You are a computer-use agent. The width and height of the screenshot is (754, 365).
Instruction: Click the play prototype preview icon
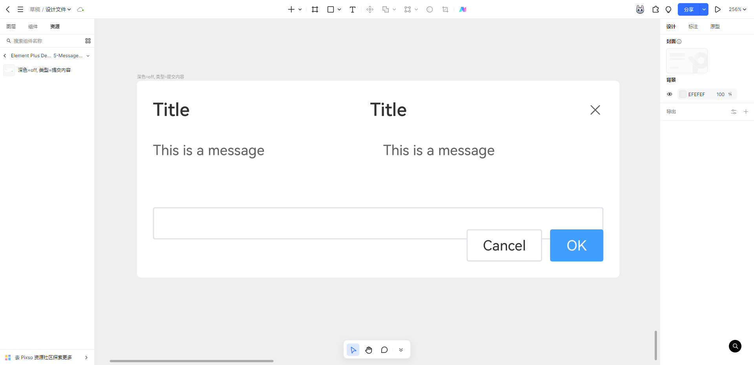click(x=717, y=9)
